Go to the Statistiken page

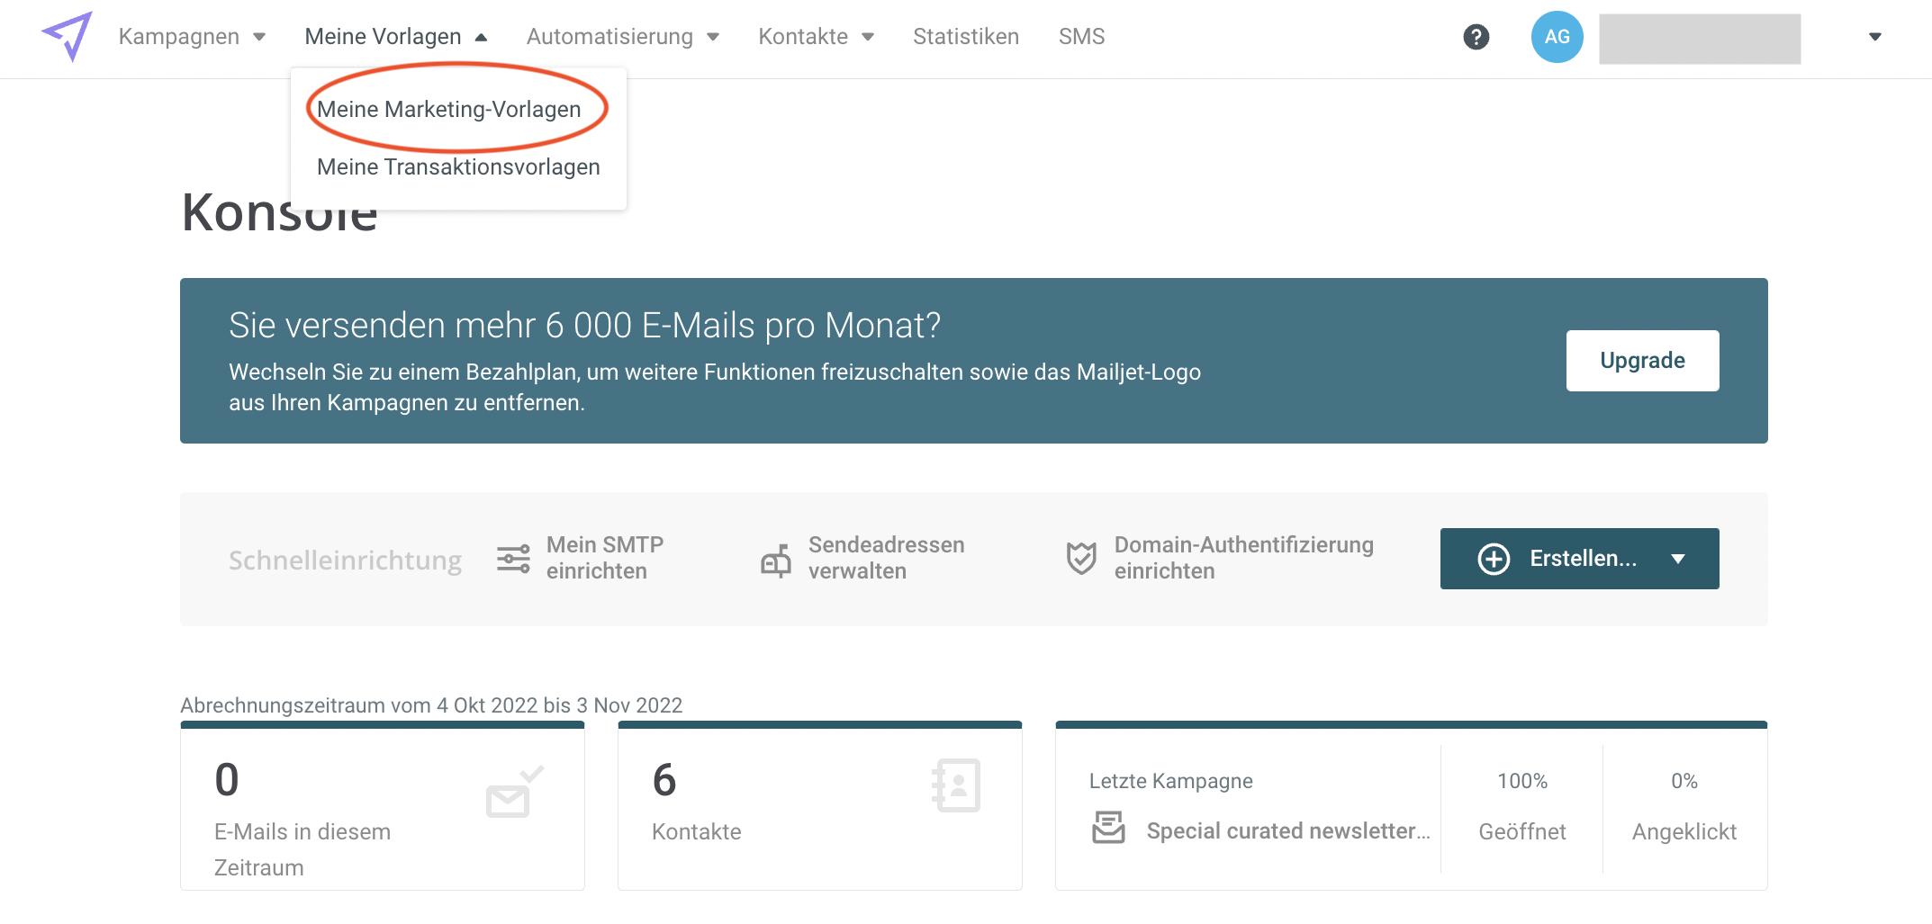click(965, 37)
